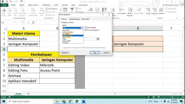Switch to the DEVELOPER tab
Screen dimensions: 185x104
(83, 5)
